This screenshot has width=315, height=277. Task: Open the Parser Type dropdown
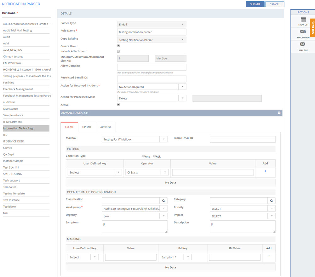[x=152, y=24]
